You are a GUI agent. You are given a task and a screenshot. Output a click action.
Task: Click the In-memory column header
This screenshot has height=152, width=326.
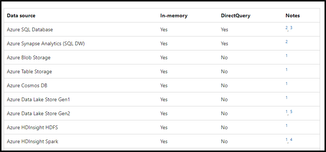point(174,15)
